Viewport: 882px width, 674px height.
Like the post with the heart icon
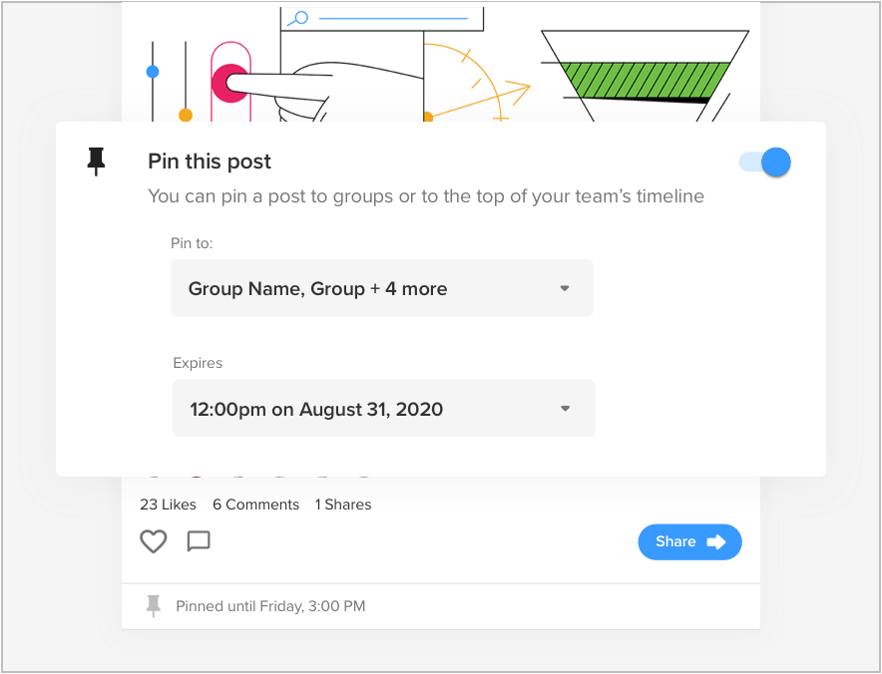153,541
